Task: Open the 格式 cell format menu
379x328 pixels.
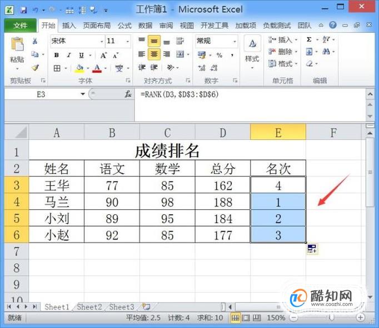Action: [282, 64]
